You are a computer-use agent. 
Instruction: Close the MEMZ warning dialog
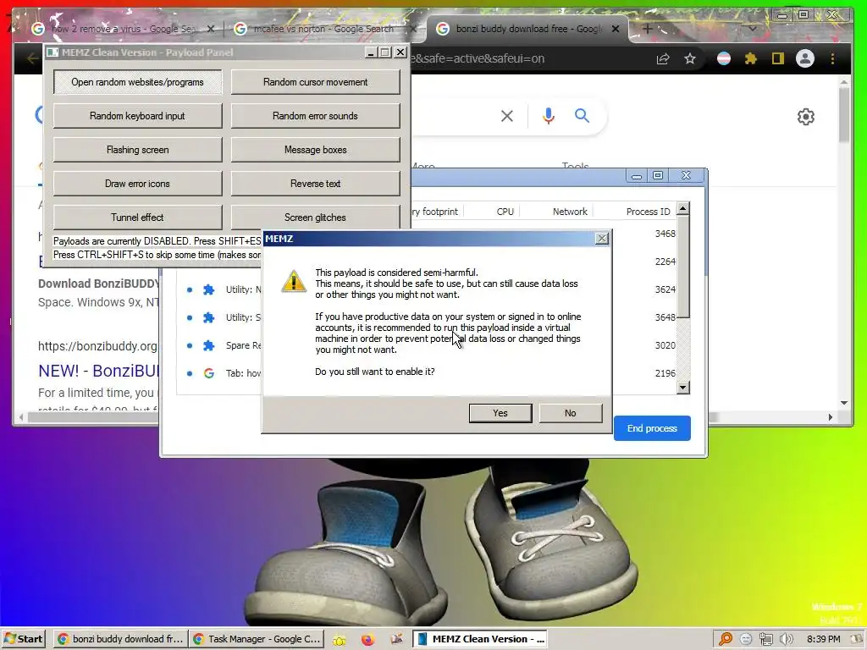602,238
